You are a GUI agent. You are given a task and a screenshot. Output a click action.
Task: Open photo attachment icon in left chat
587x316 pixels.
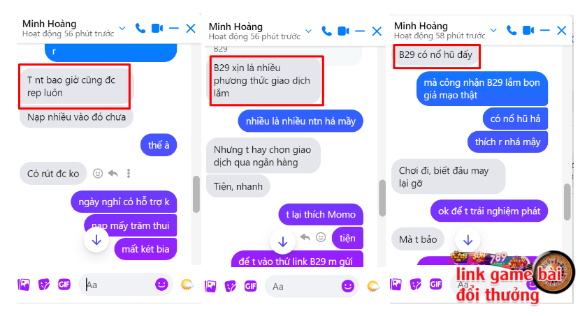24,285
